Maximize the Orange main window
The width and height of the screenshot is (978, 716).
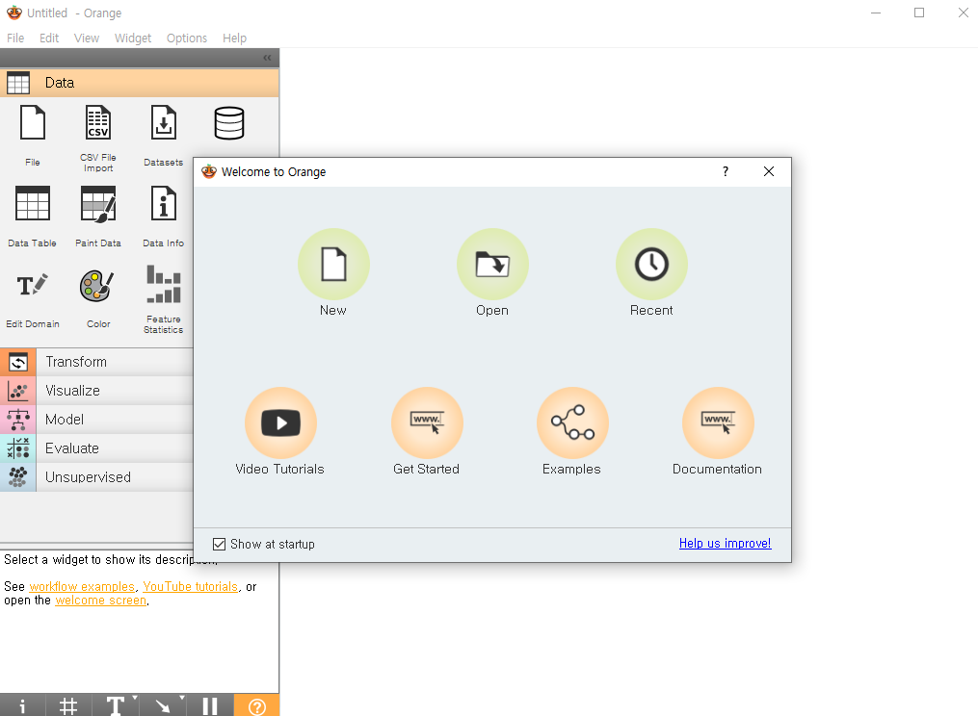click(919, 13)
